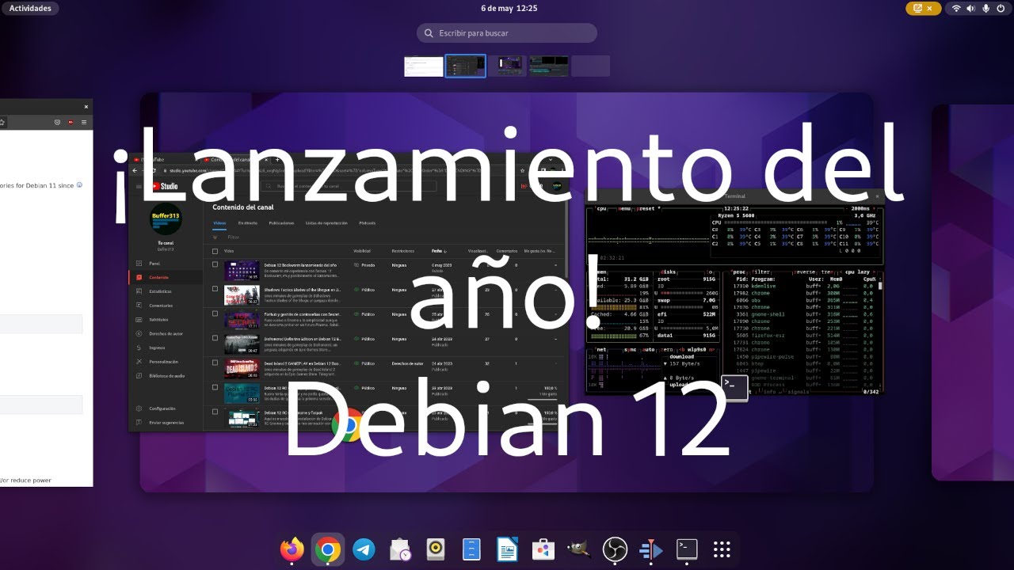Select the kdenlive process row in btop
This screenshot has width=1014, height=570.
(x=803, y=286)
